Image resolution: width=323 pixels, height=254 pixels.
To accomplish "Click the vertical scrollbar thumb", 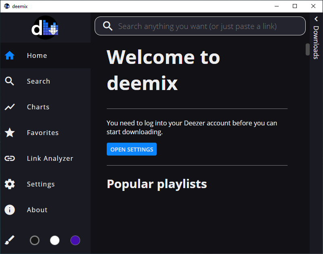I will [x=308, y=49].
